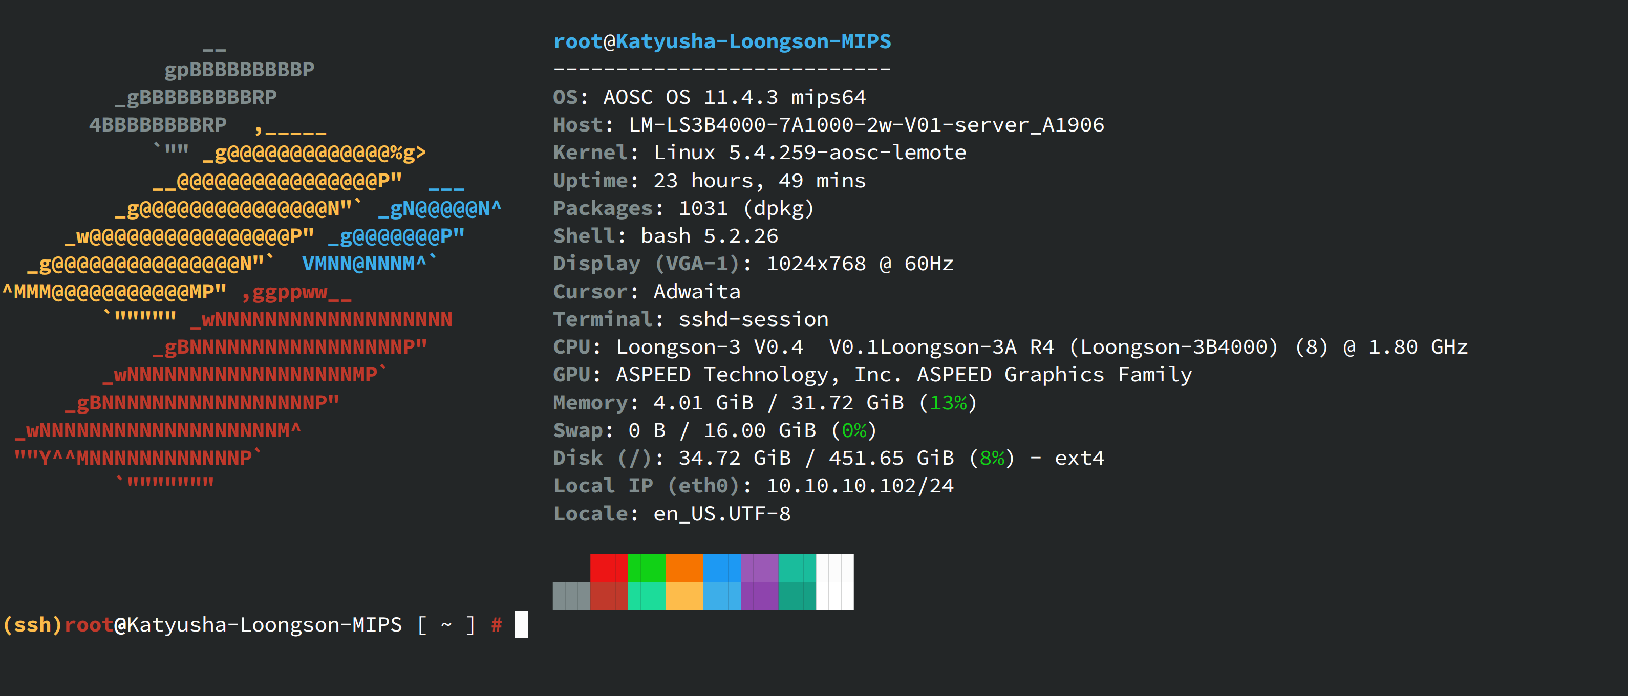Screen dimensions: 1628x696
Task: Click the blue color block
Action: [721, 568]
